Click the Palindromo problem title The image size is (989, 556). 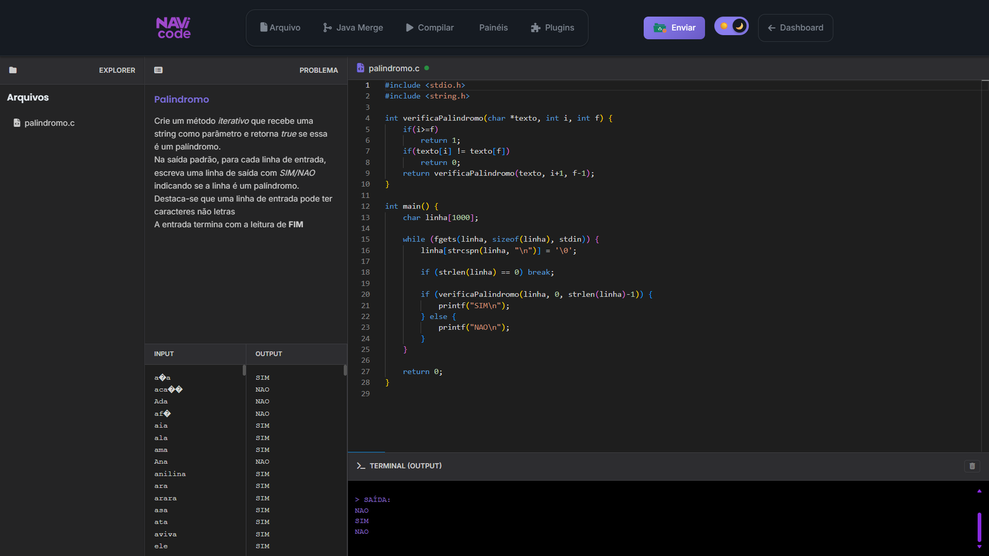tap(182, 99)
